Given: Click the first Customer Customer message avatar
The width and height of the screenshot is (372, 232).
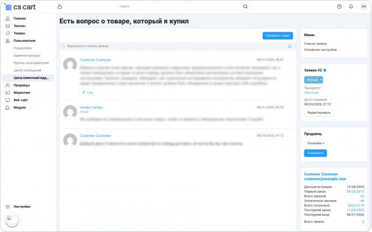Looking at the screenshot, I should point(70,64).
